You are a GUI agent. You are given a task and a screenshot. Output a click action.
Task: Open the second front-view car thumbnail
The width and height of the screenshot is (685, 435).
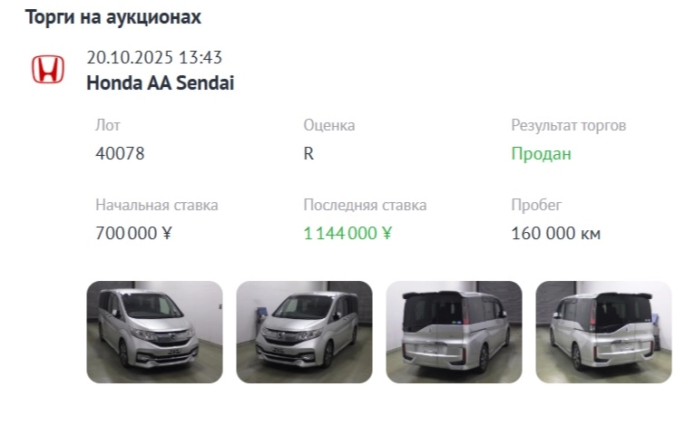[x=304, y=332]
